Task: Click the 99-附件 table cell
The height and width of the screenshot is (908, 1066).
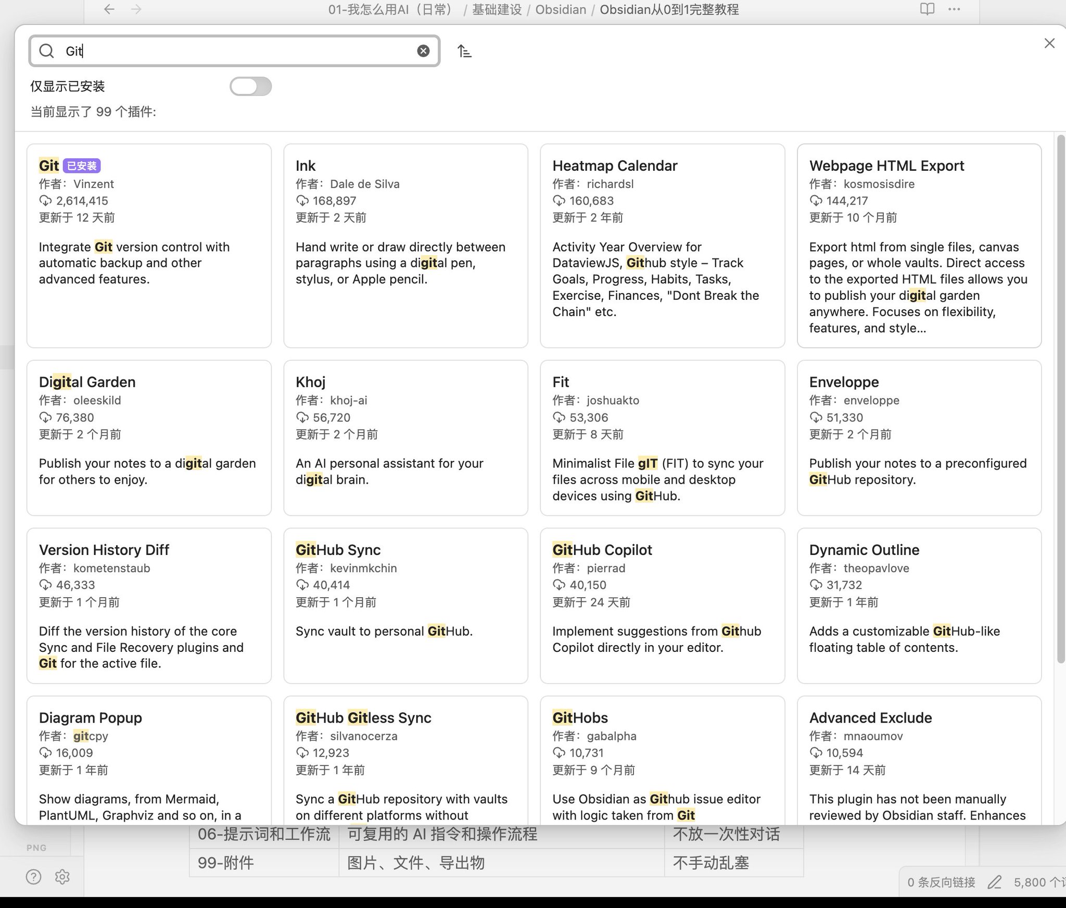Action: (264, 863)
